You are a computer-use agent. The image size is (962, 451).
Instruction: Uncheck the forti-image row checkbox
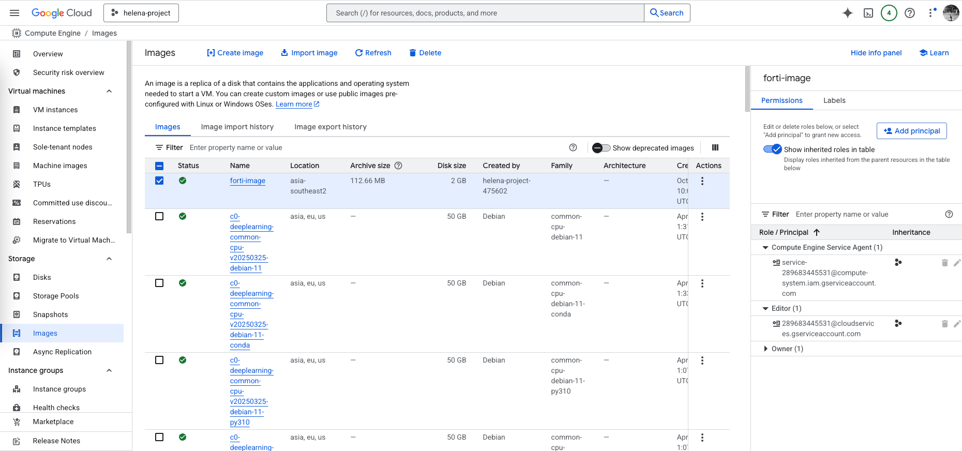click(x=159, y=181)
